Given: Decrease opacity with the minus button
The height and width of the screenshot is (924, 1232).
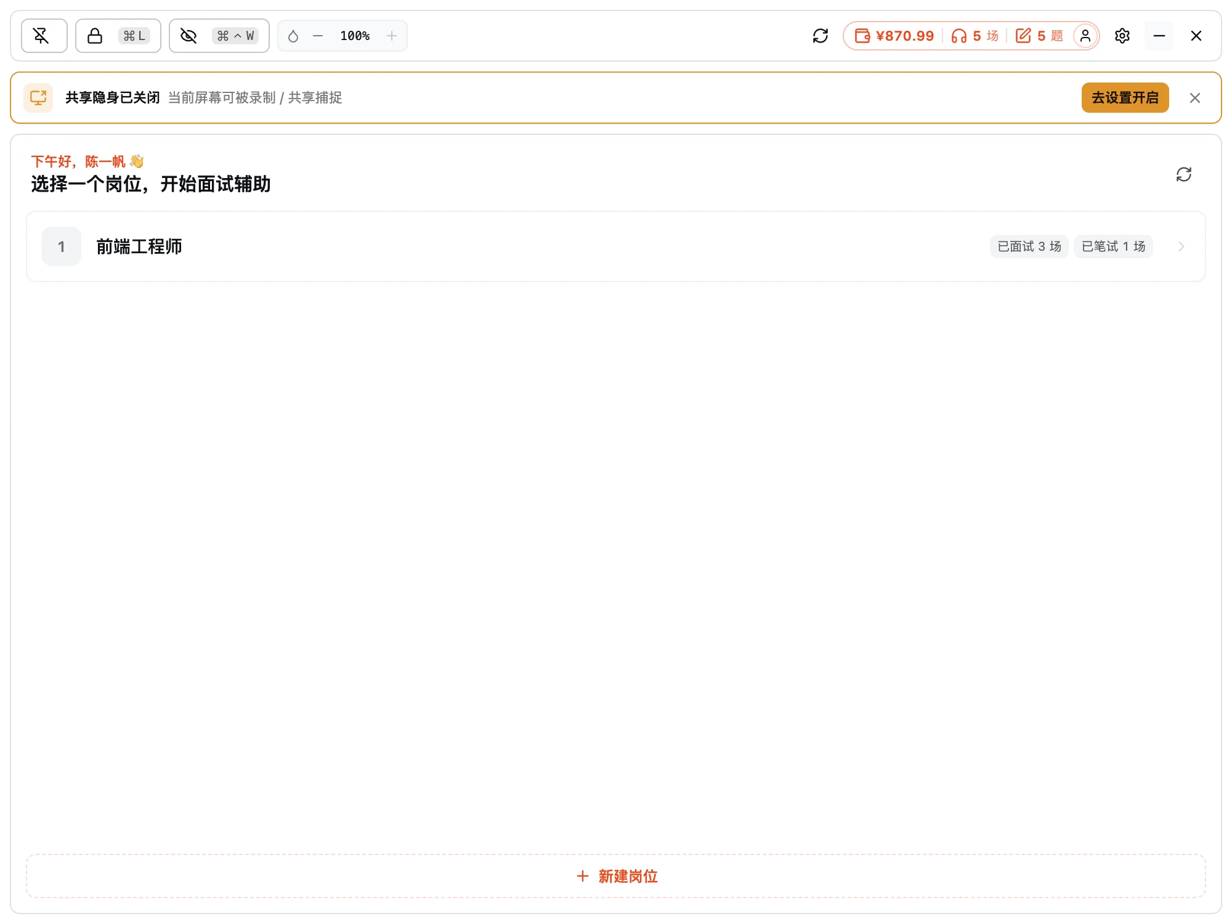Looking at the screenshot, I should 318,36.
